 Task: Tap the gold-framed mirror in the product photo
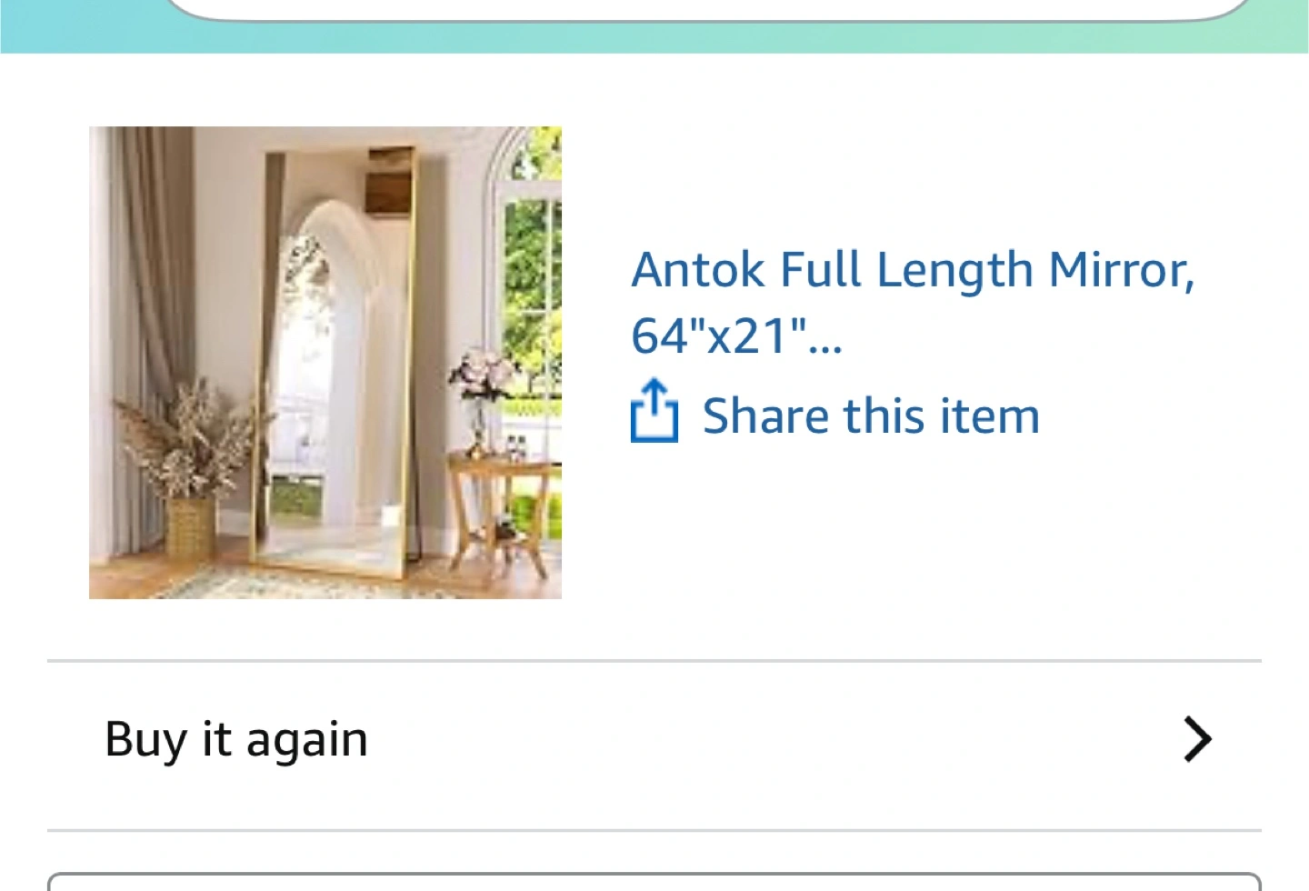click(334, 364)
